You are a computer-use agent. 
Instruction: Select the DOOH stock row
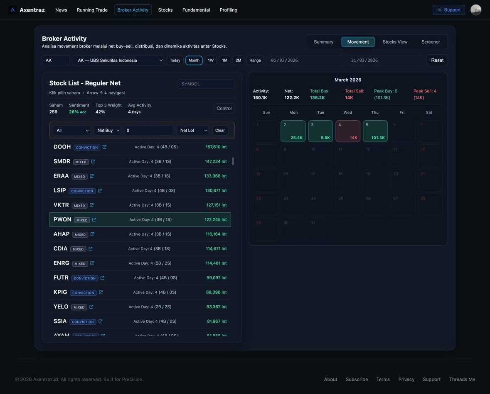tap(140, 147)
